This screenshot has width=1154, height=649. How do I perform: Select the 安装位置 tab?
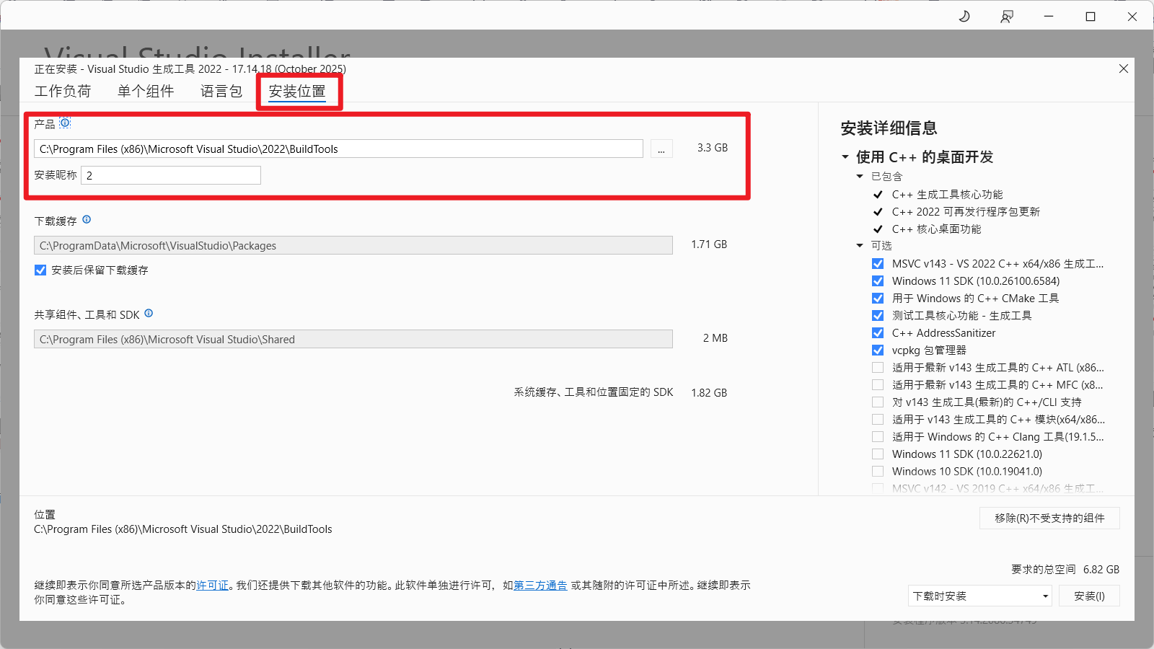tap(297, 92)
